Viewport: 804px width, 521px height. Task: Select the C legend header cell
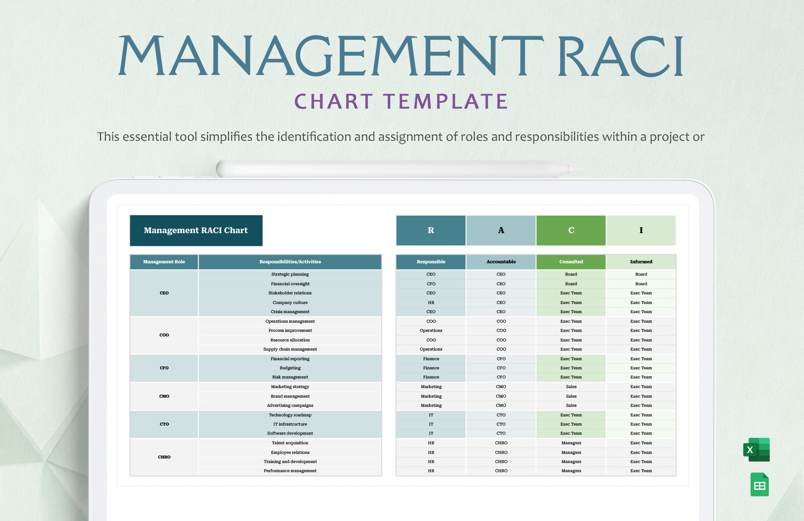click(571, 230)
